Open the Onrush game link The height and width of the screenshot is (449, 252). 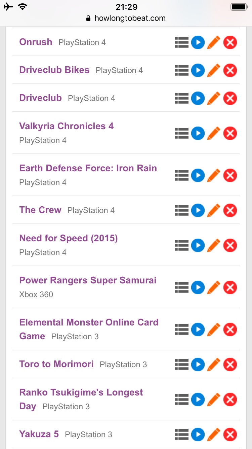[36, 42]
